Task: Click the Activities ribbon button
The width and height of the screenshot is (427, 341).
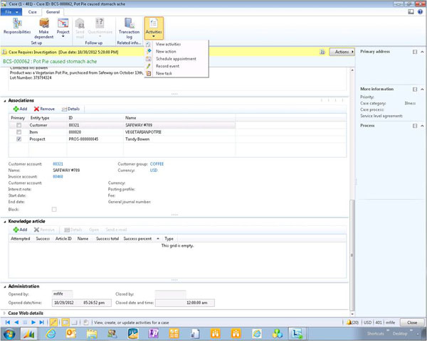Action: 153,28
